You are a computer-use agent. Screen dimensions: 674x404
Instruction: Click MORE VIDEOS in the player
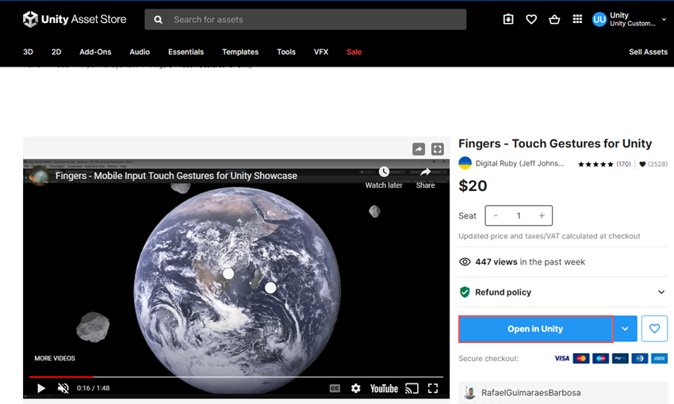[x=55, y=358]
